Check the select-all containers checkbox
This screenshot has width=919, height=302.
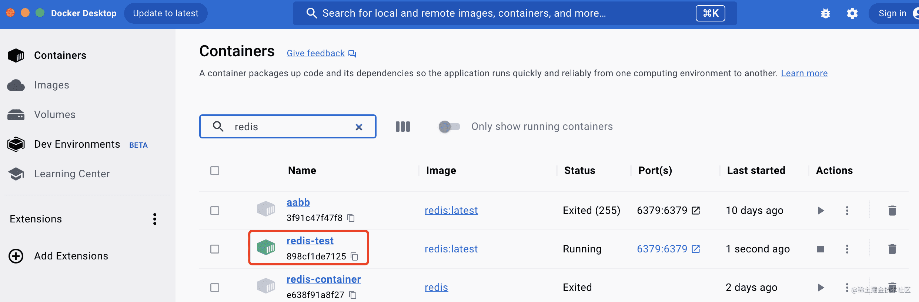(215, 171)
